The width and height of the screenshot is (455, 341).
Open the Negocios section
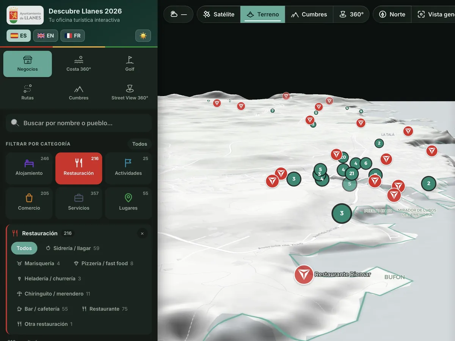28,64
